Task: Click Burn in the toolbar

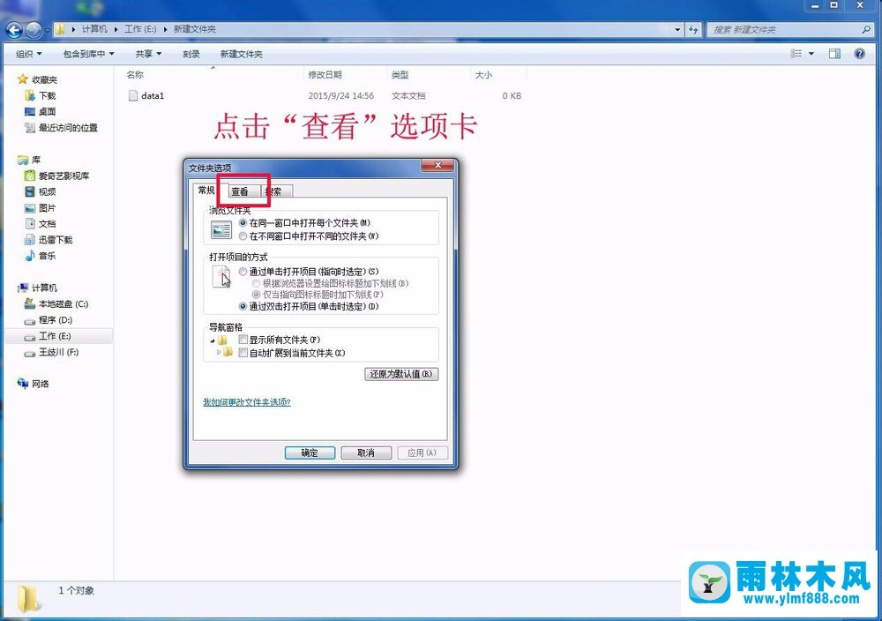Action: click(191, 54)
